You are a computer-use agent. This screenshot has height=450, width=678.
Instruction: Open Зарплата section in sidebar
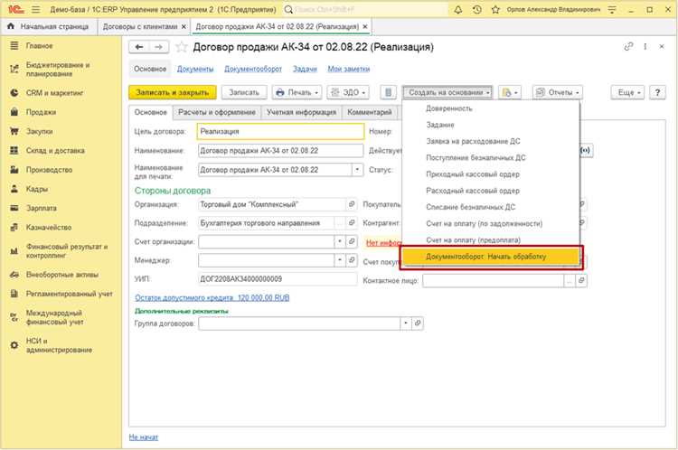(x=41, y=208)
